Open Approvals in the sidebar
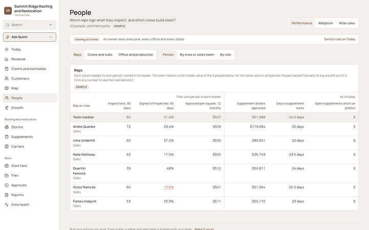369x230 pixels. point(29,185)
